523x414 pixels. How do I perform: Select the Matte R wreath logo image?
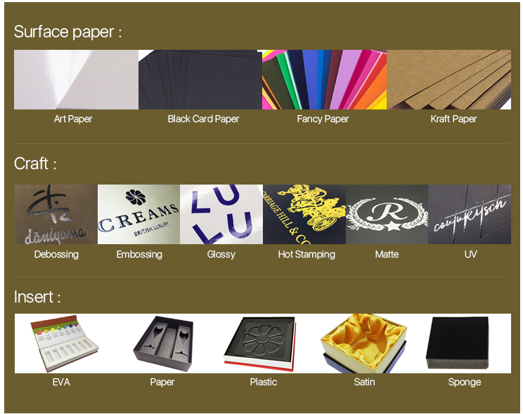click(387, 215)
